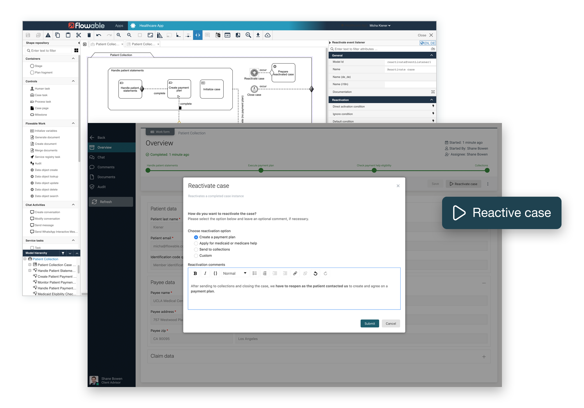
Task: Open the Apps menu
Action: click(119, 26)
